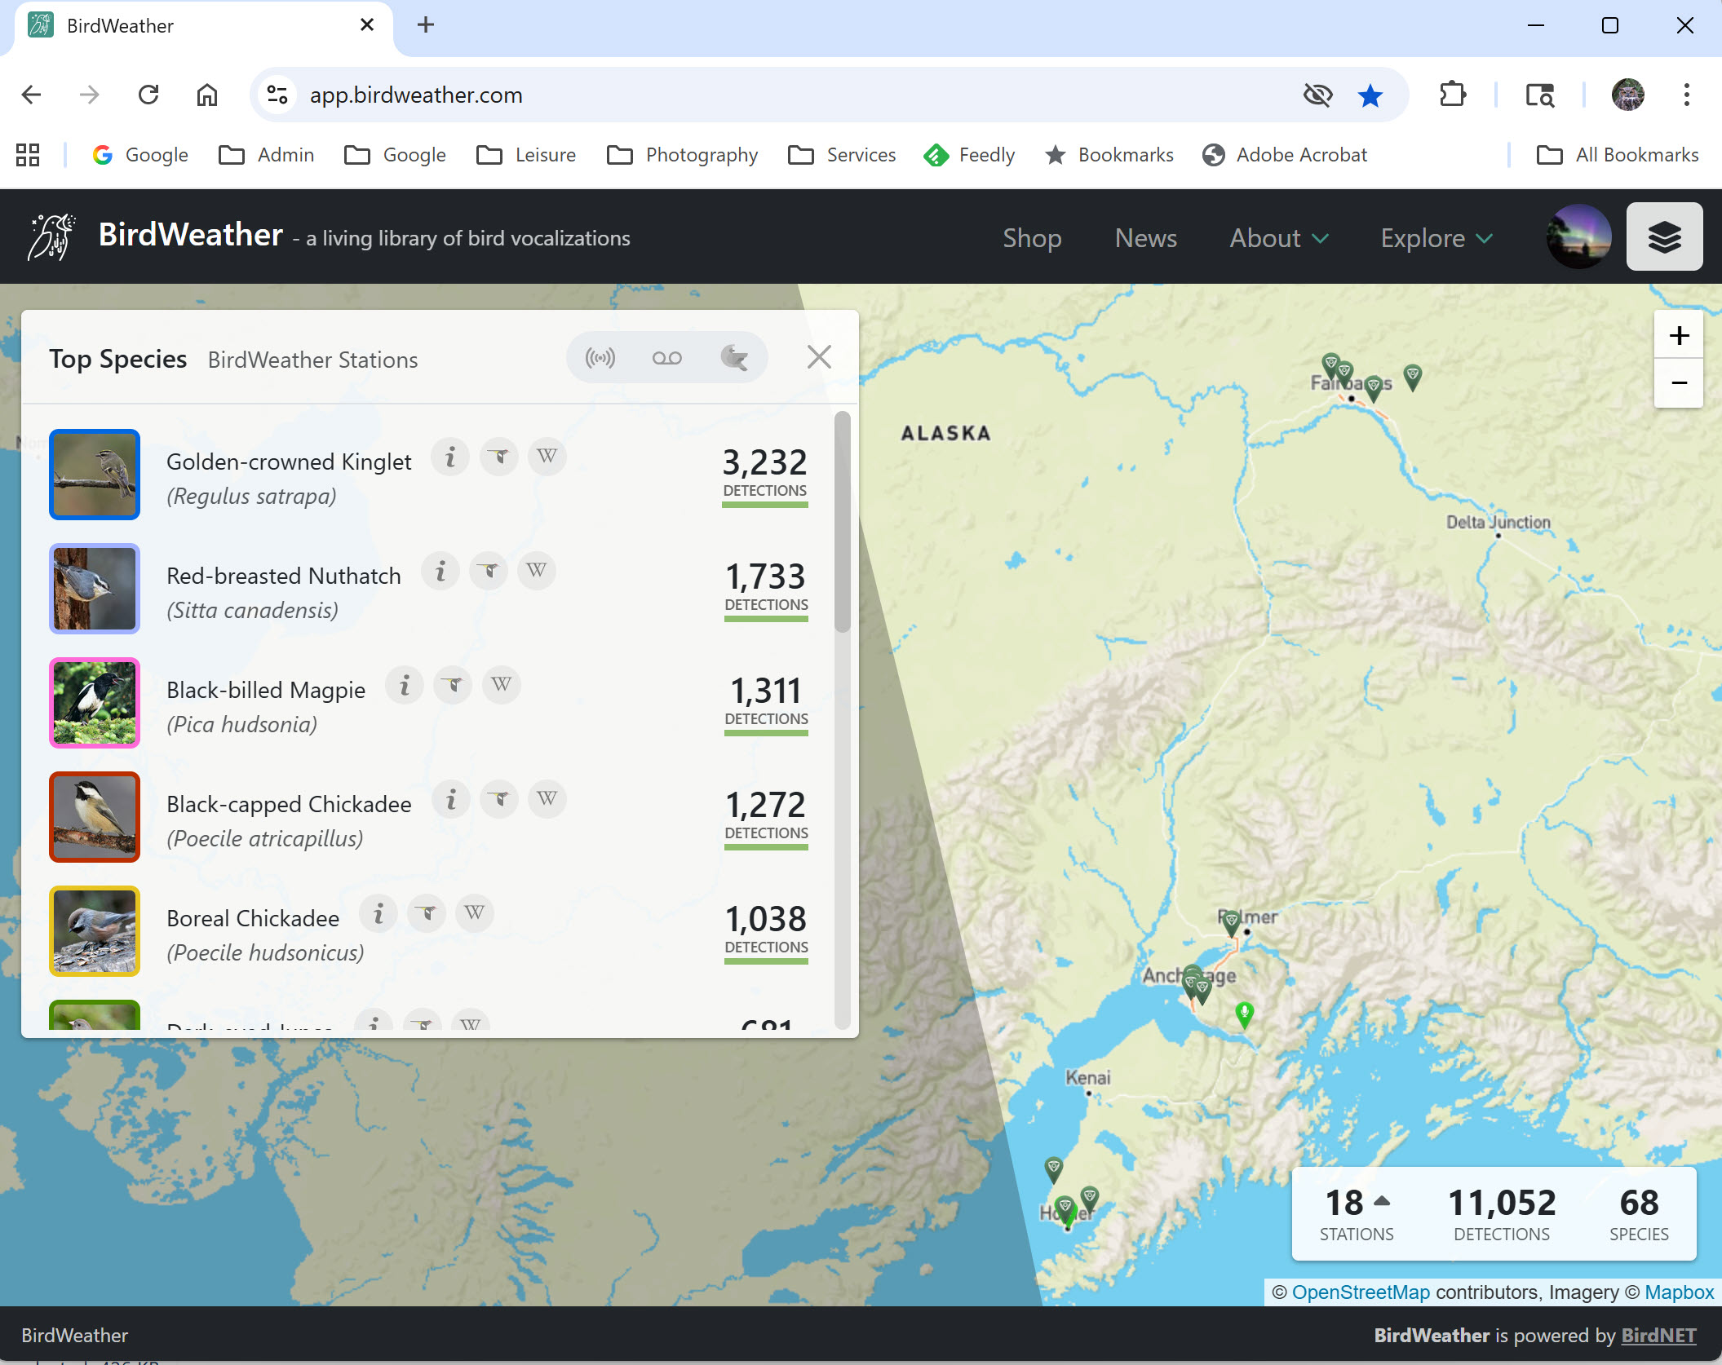Expand the About dropdown menu

(1278, 238)
